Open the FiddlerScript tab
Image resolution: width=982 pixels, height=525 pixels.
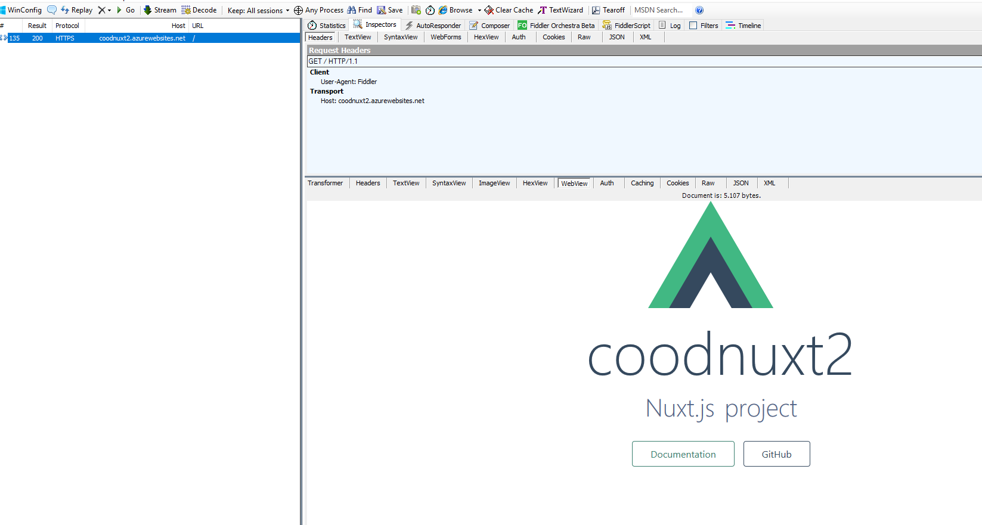click(626, 26)
